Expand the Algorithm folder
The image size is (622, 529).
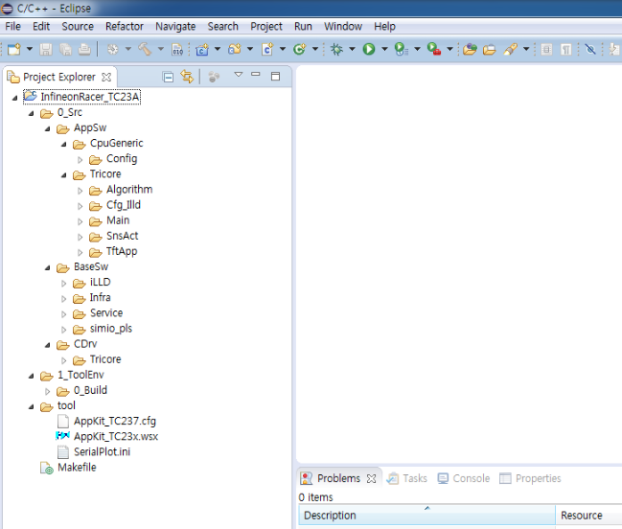[x=81, y=191]
